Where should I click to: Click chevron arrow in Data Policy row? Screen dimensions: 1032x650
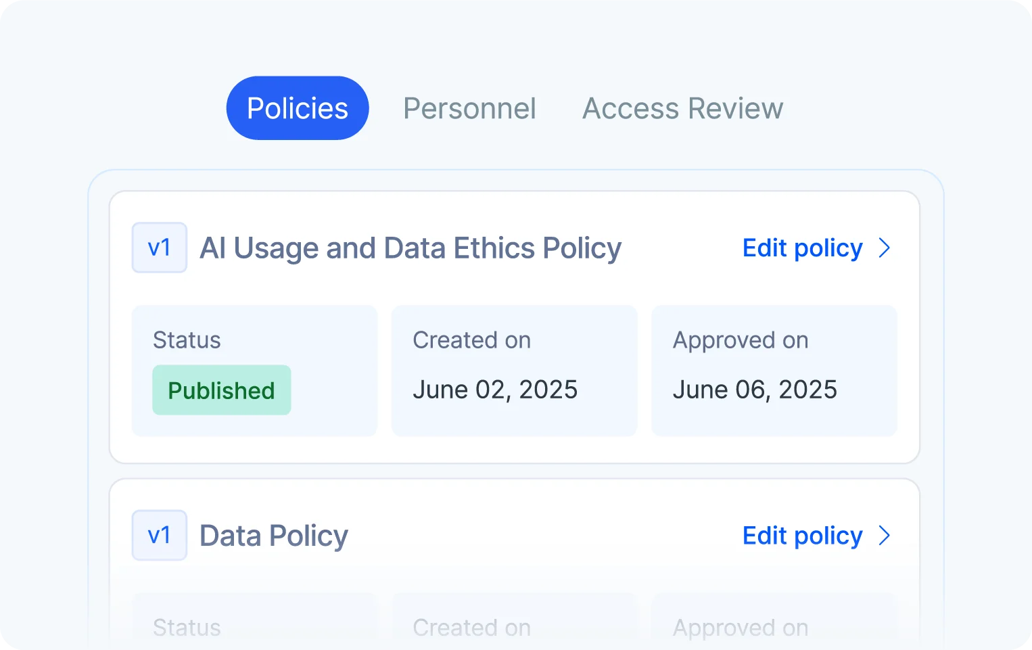884,536
